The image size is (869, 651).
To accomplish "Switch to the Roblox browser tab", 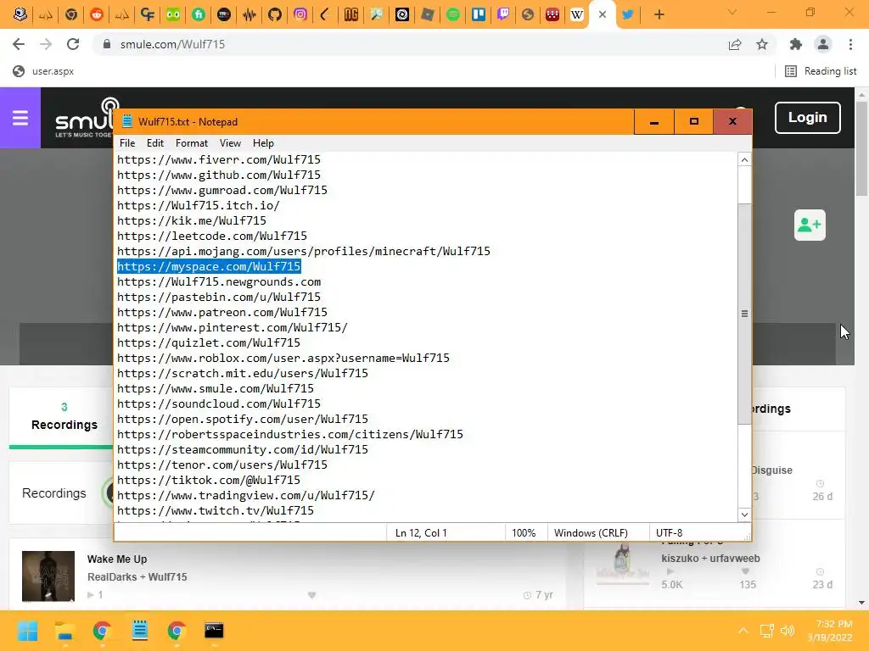I will (x=428, y=14).
